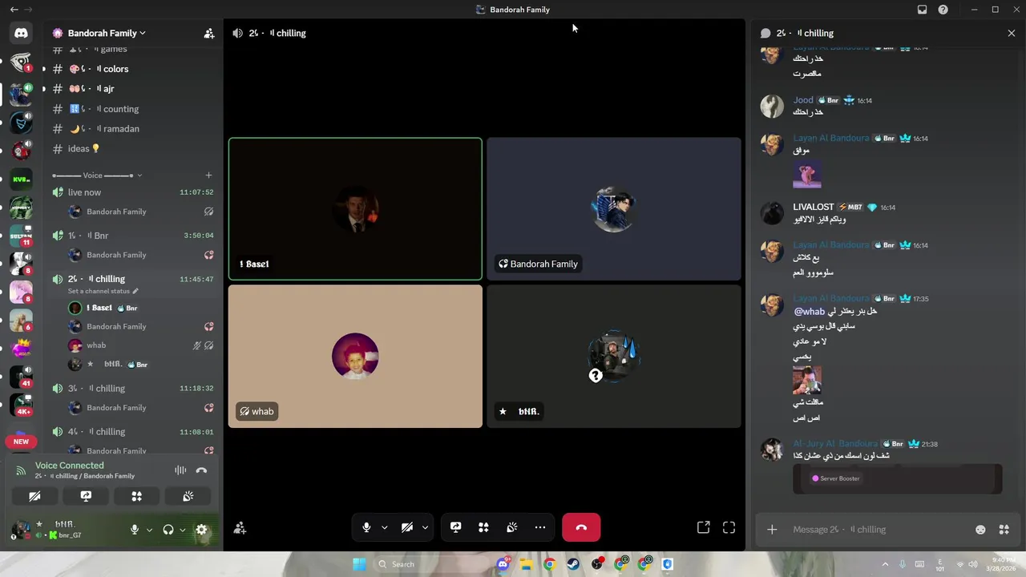Viewport: 1026px width, 577px height.
Task: Open soundboard from the call control bar
Action: click(512, 527)
